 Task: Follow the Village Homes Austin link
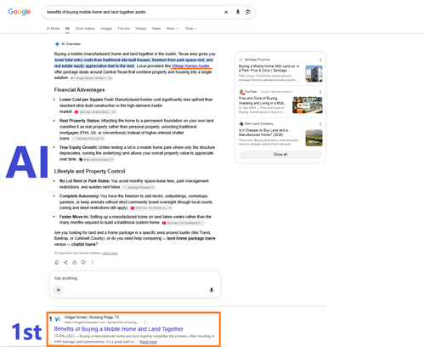[x=190, y=66]
